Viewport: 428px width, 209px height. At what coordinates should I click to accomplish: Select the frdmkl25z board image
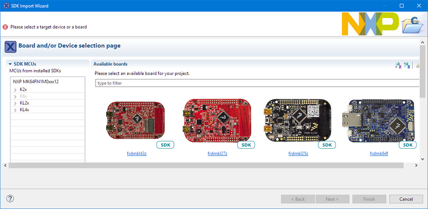[x=298, y=120]
